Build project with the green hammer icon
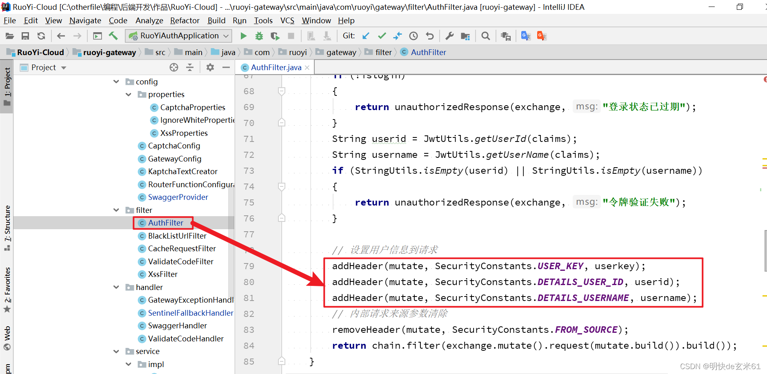 click(113, 36)
